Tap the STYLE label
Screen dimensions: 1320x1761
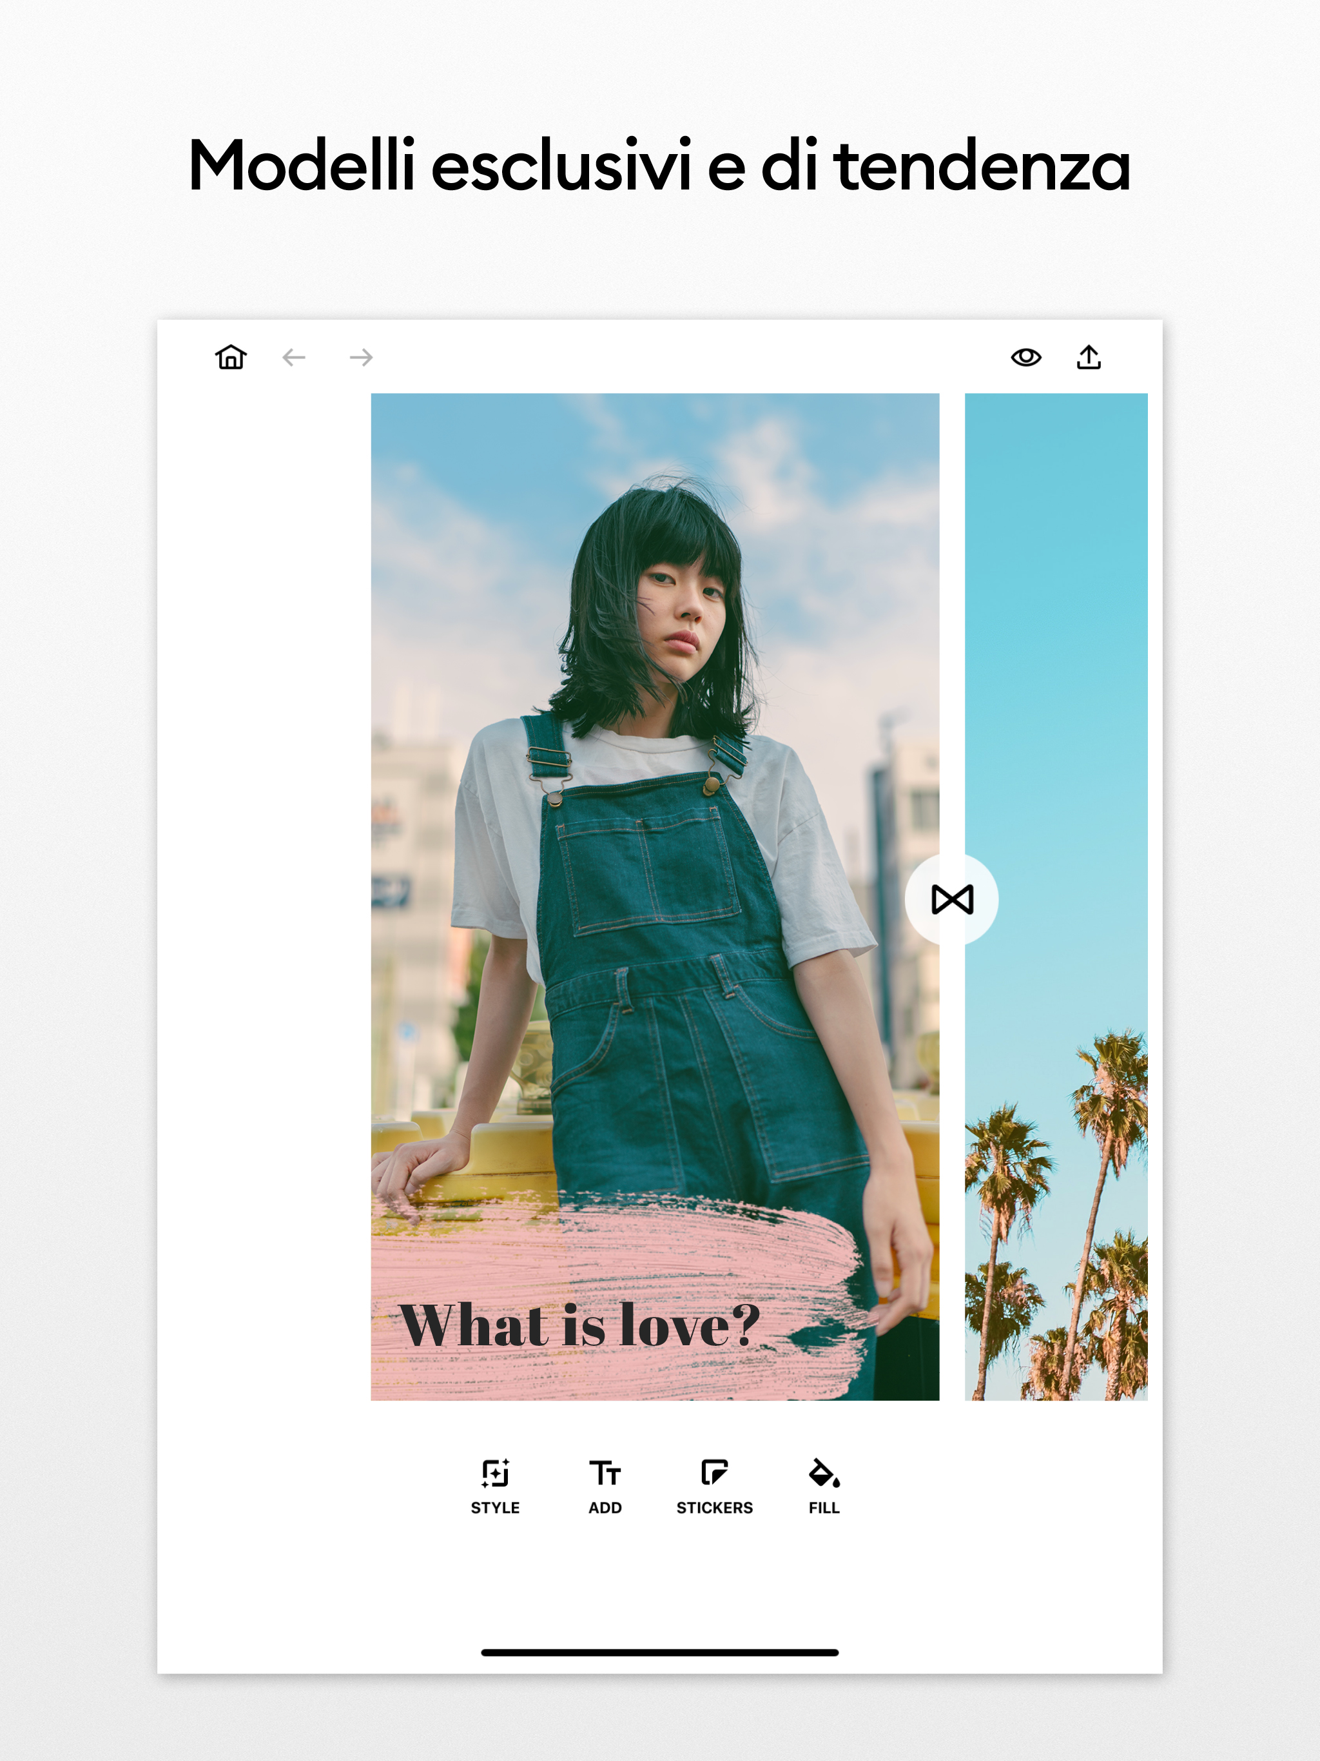click(x=495, y=1508)
